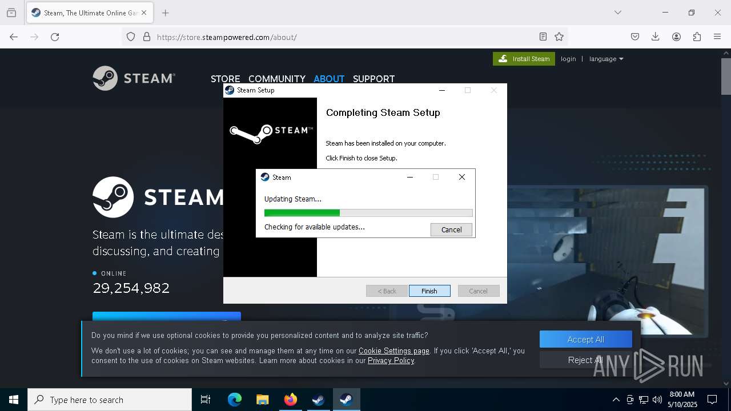This screenshot has width=731, height=411.
Task: Click the first Steam taskbar icon
Action: coord(318,400)
